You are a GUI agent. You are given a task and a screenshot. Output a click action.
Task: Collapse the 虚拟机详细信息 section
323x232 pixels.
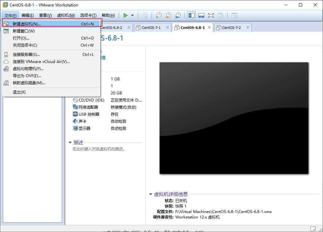click(151, 194)
